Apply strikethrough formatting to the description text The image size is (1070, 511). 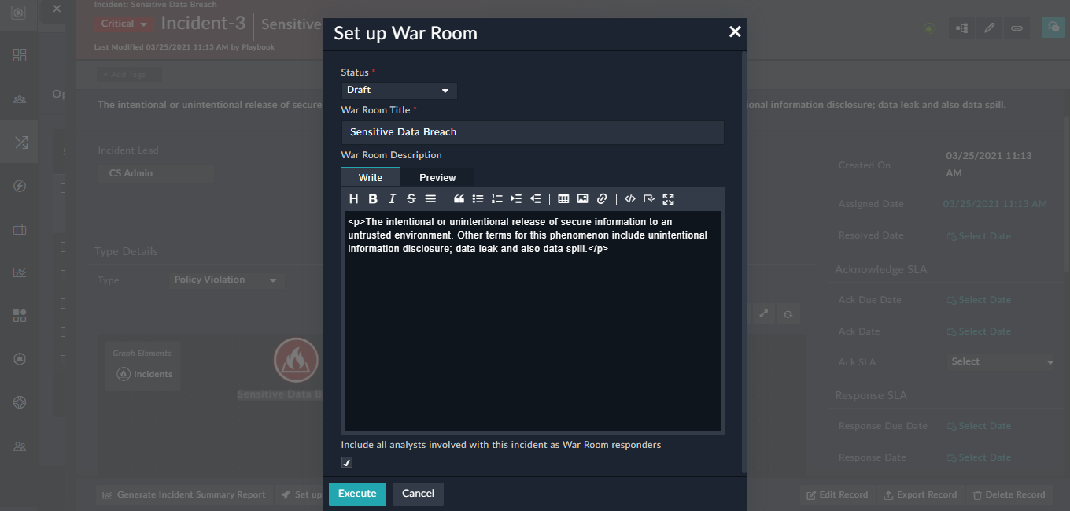tap(410, 198)
